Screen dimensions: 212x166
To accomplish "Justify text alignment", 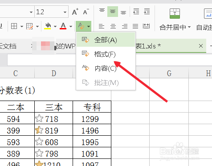I will [x=135, y=26].
